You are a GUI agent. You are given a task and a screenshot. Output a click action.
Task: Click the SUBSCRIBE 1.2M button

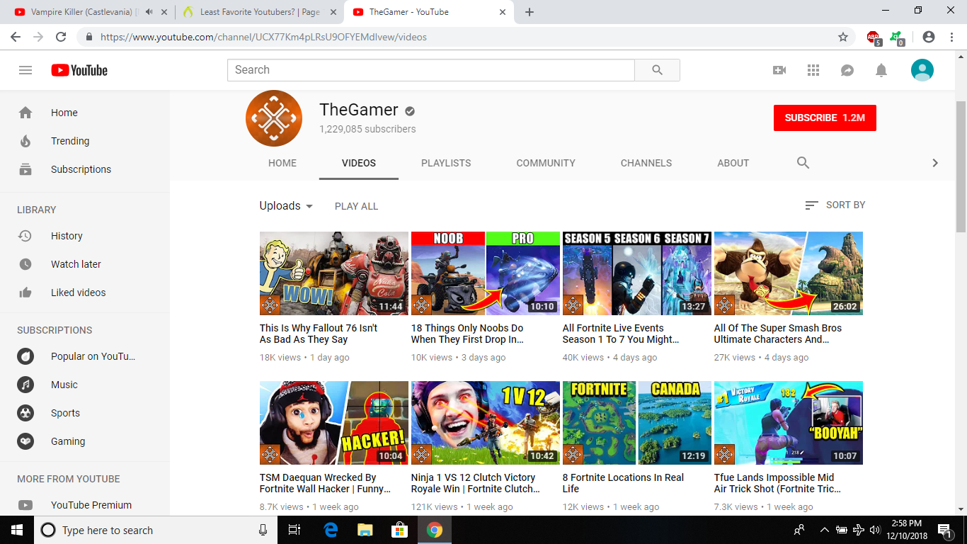825,118
